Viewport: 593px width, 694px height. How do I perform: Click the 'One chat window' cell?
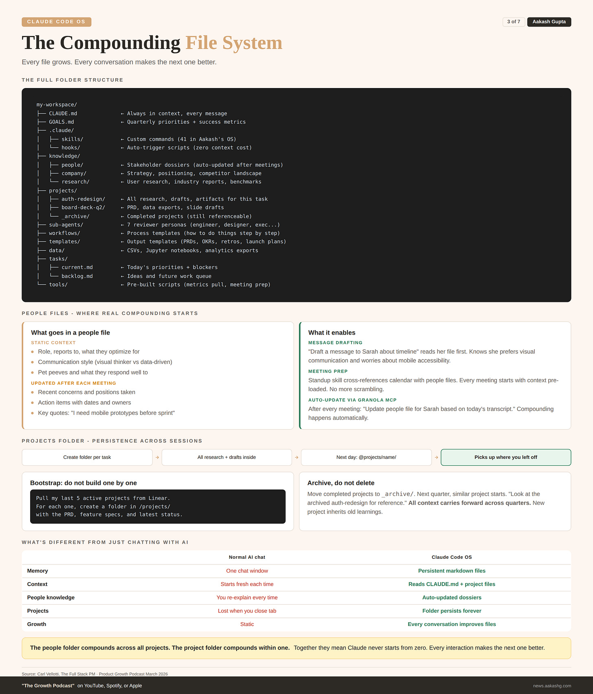tap(247, 571)
